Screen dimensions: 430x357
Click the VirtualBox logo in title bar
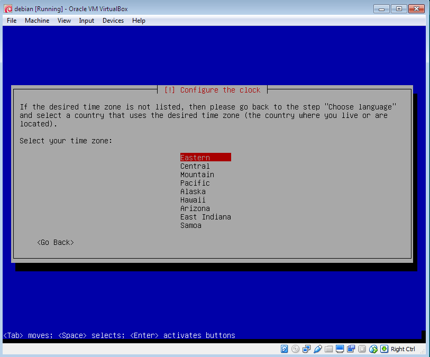(x=8, y=9)
